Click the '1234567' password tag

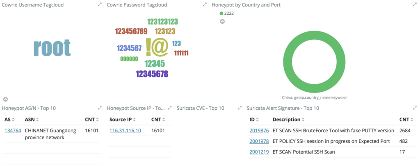click(129, 48)
